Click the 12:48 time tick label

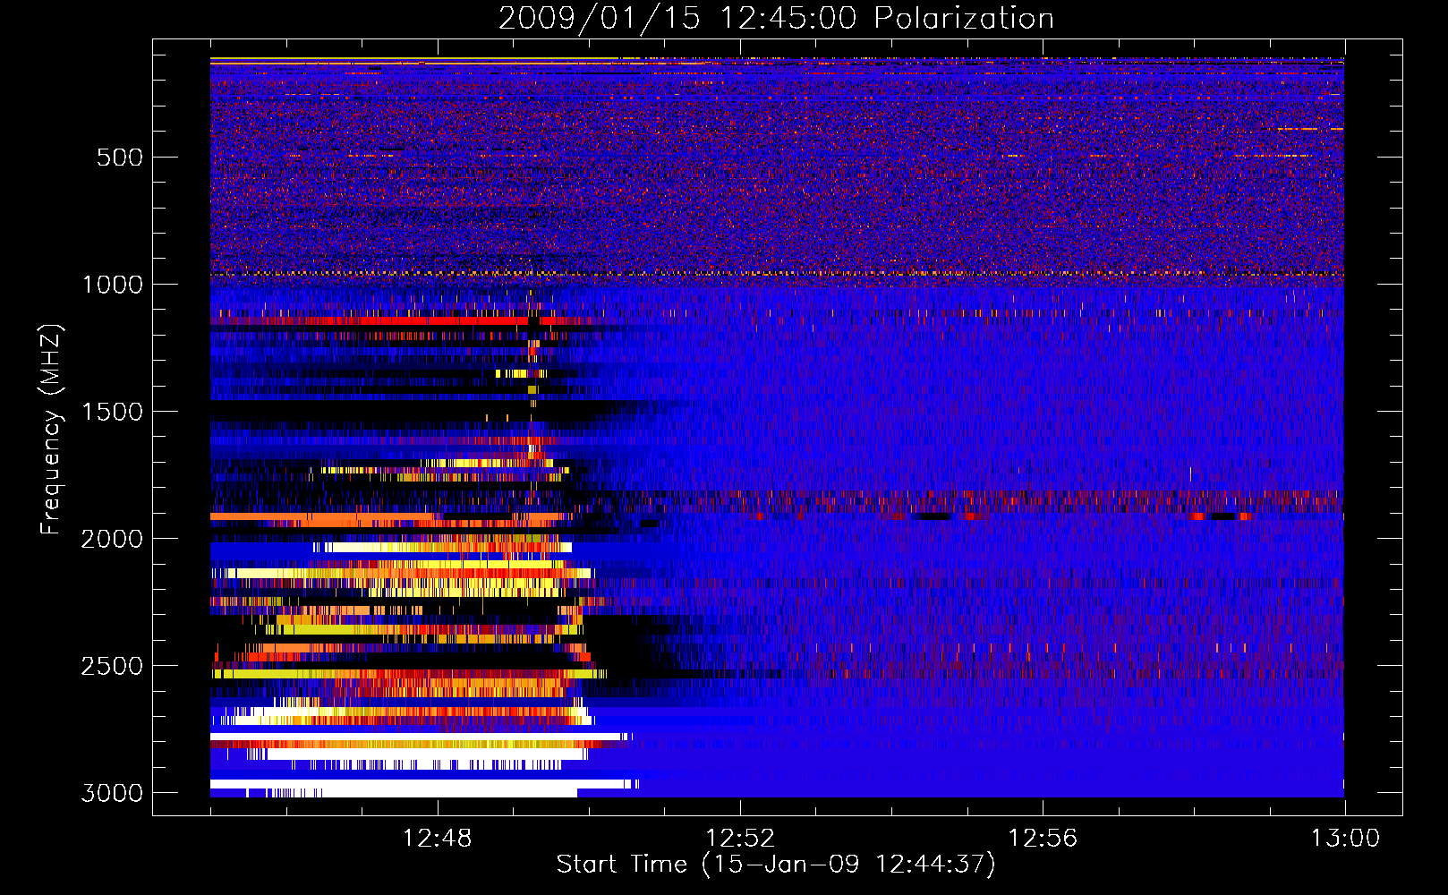click(x=438, y=839)
